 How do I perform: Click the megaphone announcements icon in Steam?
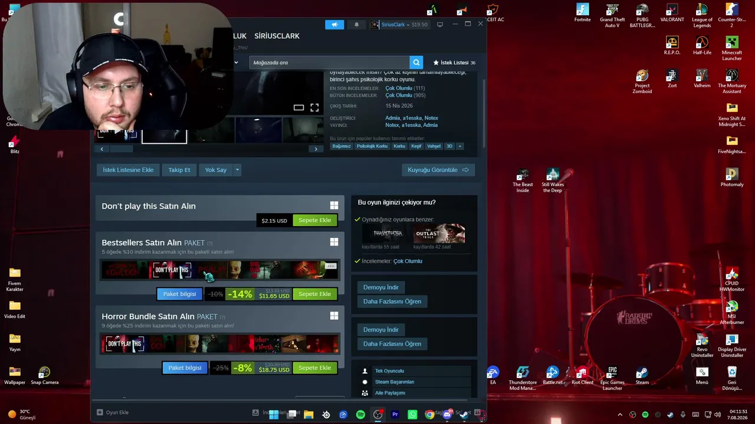pyautogui.click(x=334, y=25)
